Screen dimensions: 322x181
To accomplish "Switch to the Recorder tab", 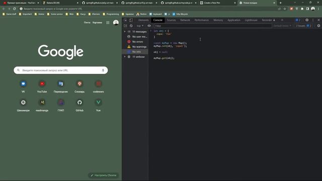I will 268,20.
